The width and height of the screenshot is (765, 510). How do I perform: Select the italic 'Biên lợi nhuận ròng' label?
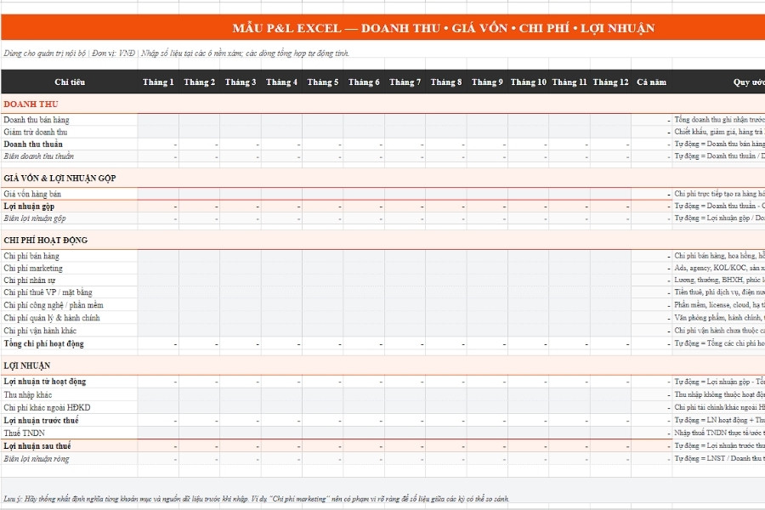36,459
